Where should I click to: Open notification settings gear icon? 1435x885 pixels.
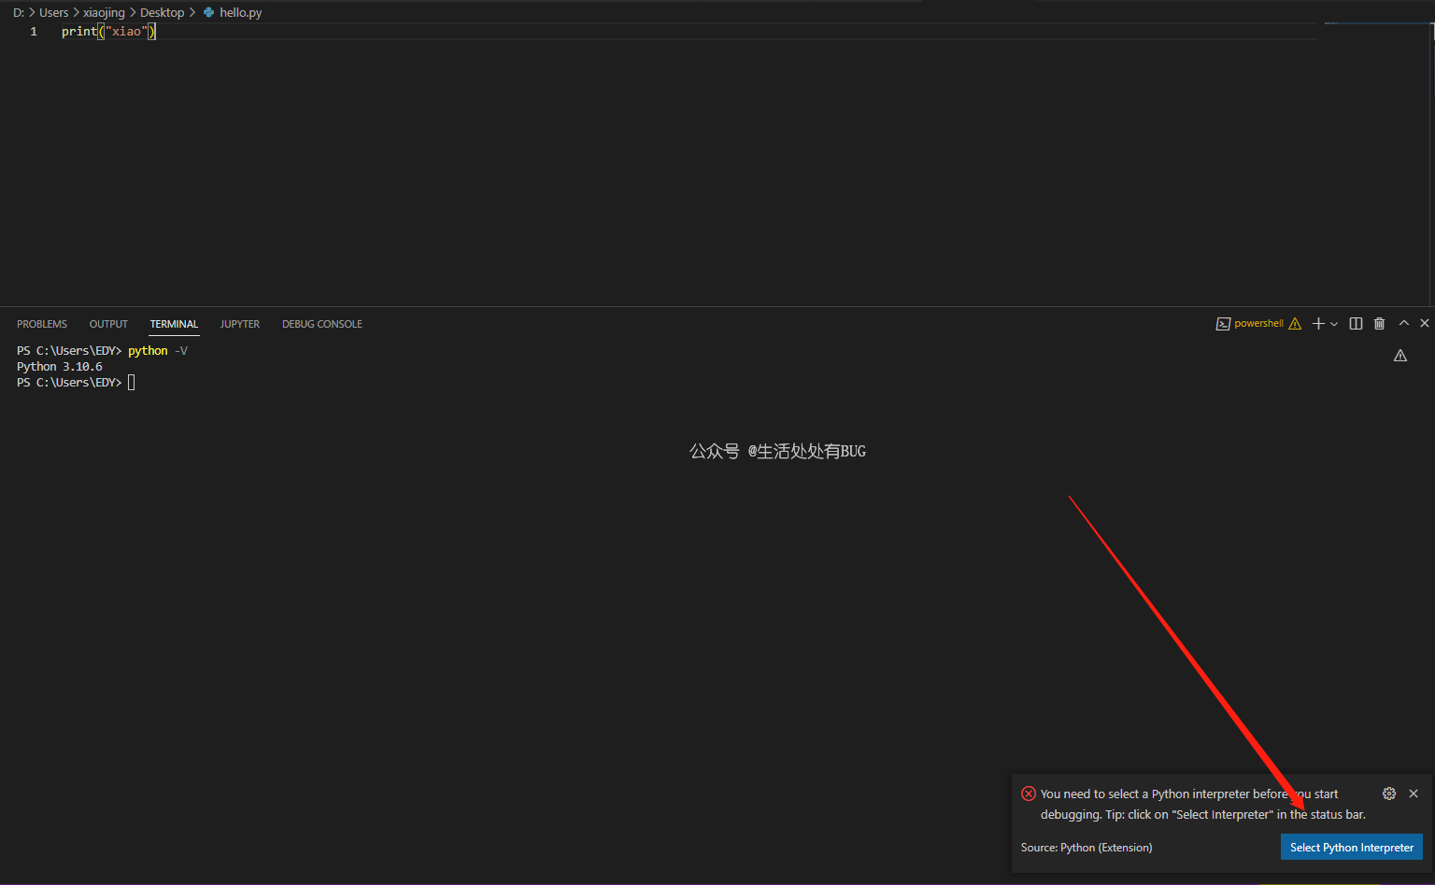pyautogui.click(x=1389, y=794)
